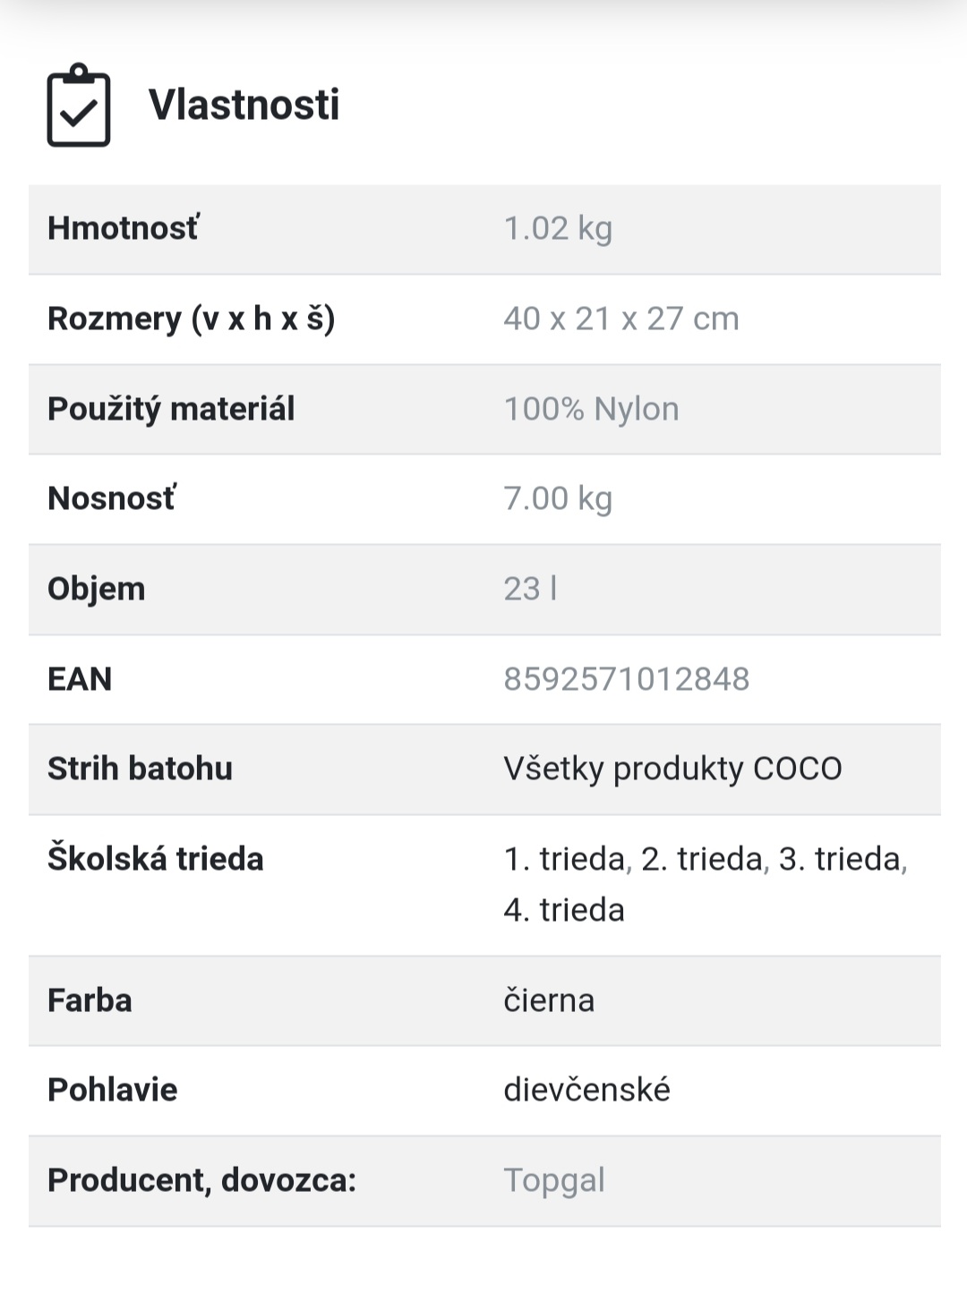Click the Použitý materiál row label
967x1309 pixels.
click(x=171, y=409)
